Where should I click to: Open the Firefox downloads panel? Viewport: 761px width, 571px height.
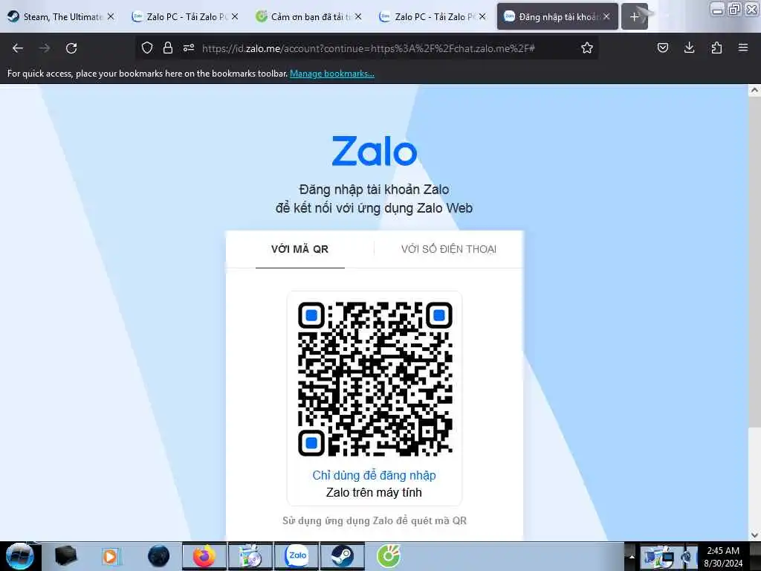coord(689,48)
